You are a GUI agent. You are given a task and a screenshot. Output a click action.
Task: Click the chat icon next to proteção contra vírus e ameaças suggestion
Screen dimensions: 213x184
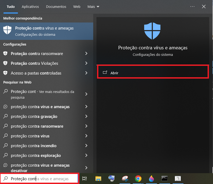5,106
